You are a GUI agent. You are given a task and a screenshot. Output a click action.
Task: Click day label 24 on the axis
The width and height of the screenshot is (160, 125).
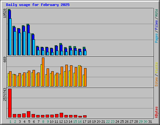pyautogui.click(x=117, y=122)
